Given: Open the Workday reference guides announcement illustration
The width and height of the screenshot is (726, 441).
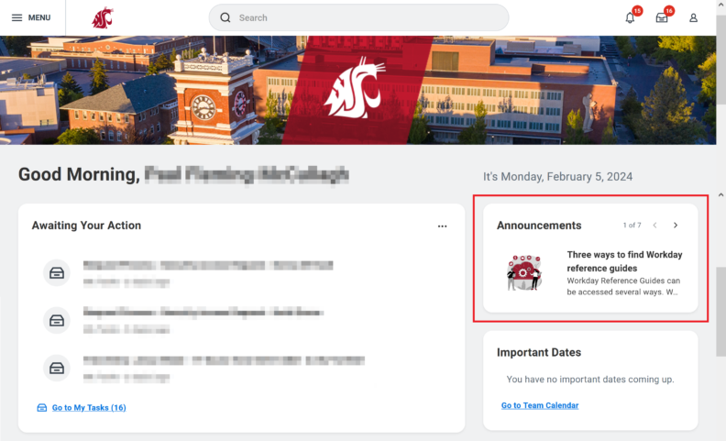Looking at the screenshot, I should [x=525, y=272].
